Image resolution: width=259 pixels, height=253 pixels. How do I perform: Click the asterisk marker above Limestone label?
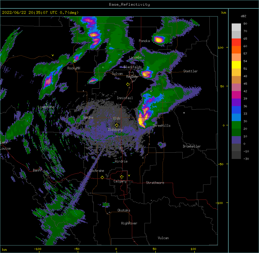pyautogui.click(x=46, y=104)
